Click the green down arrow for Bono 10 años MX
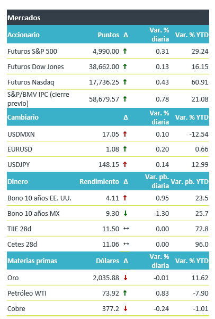Screen dimensions: 215x319 (x=126, y=213)
